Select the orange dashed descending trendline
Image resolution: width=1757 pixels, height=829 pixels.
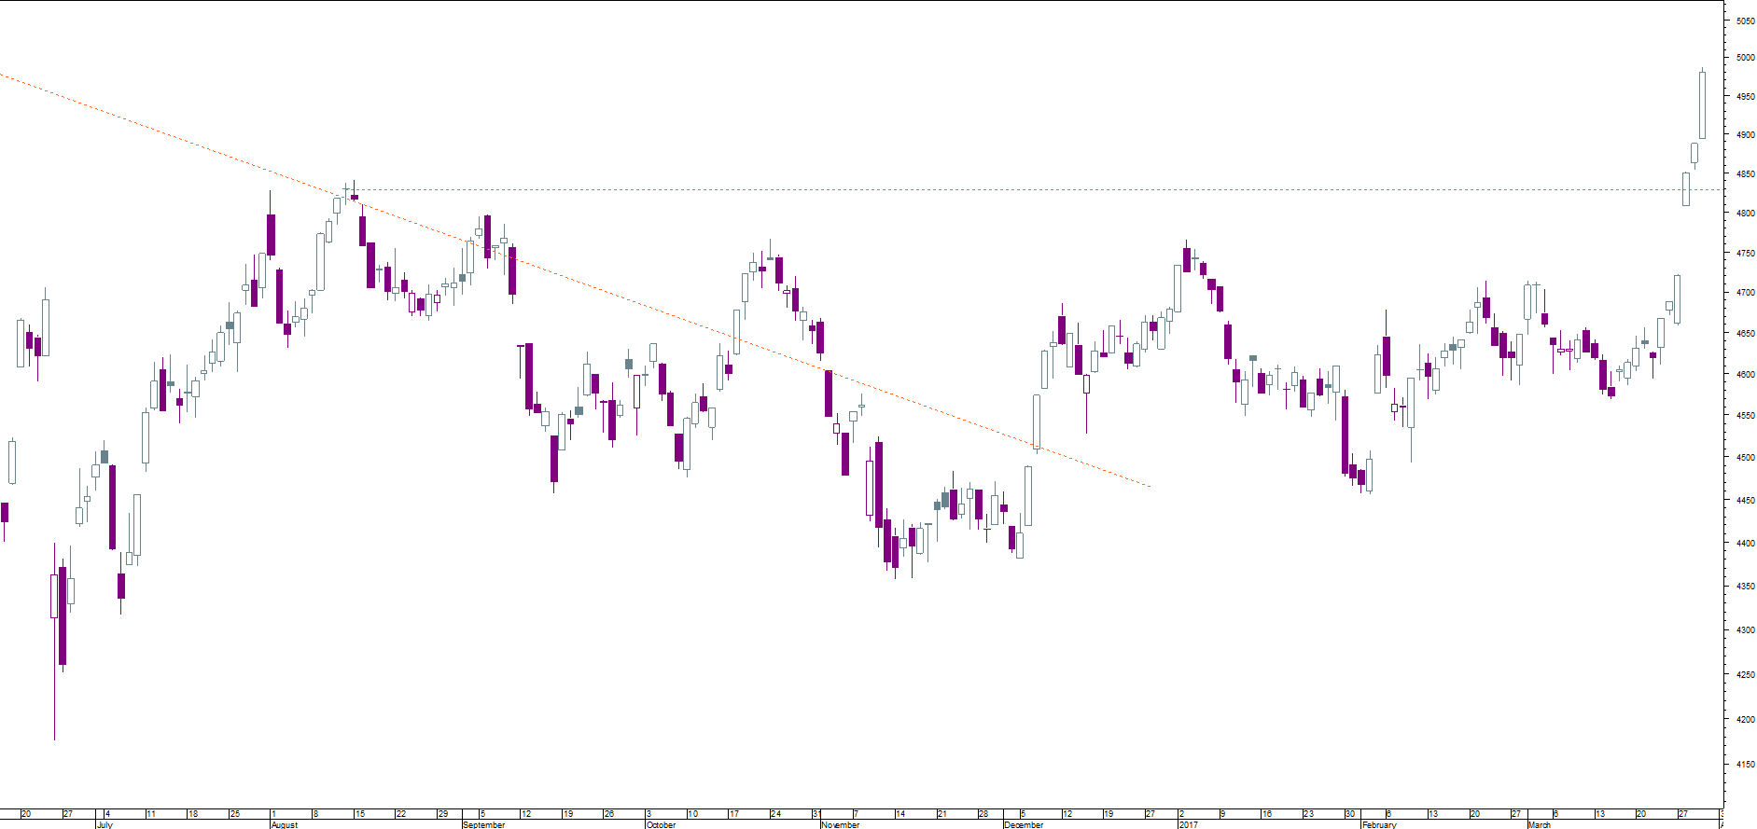575,280
